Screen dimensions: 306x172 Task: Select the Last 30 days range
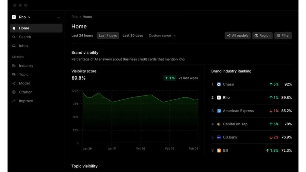pos(133,36)
